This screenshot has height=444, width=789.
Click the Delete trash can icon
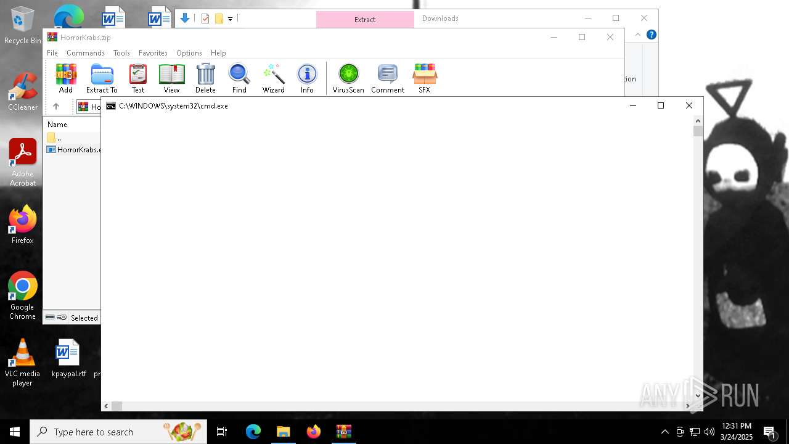(x=205, y=78)
